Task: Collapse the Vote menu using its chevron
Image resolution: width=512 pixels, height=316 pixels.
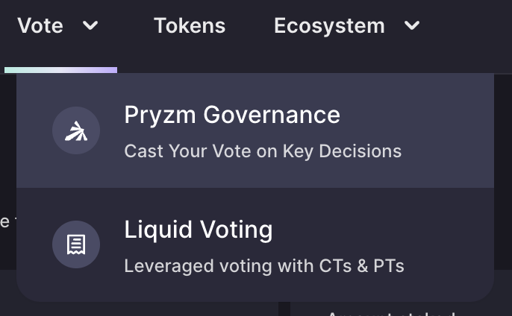Action: coord(90,25)
